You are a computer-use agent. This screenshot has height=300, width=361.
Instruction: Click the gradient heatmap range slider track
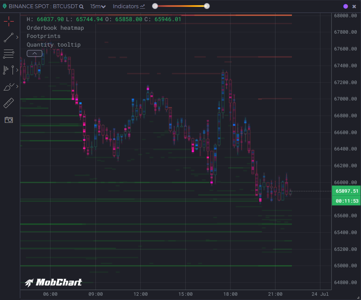(x=181, y=6)
